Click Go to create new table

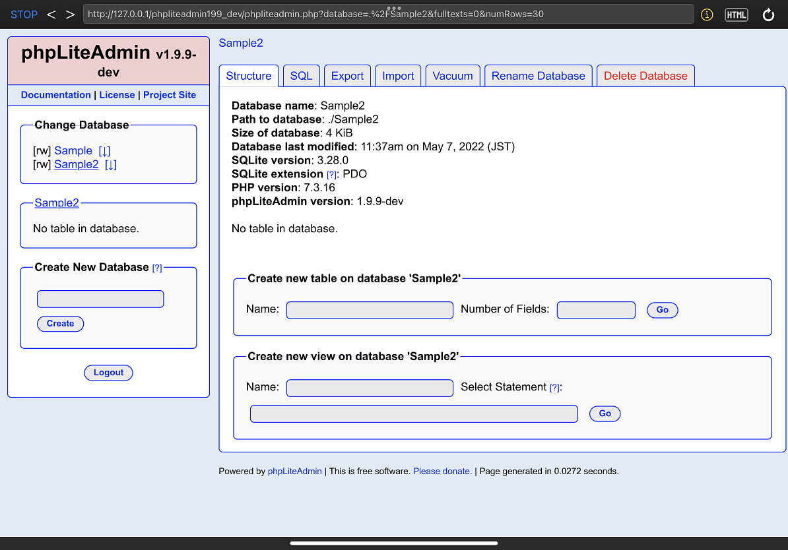click(x=663, y=310)
